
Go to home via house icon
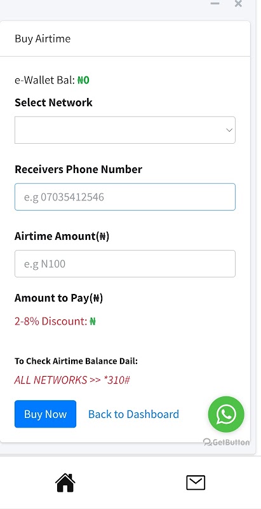point(65,483)
